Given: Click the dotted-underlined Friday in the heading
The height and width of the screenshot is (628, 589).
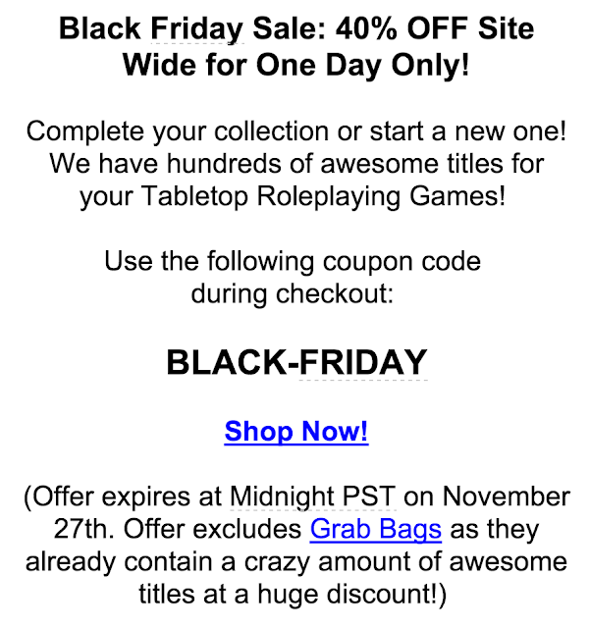Looking at the screenshot, I should coord(197,29).
